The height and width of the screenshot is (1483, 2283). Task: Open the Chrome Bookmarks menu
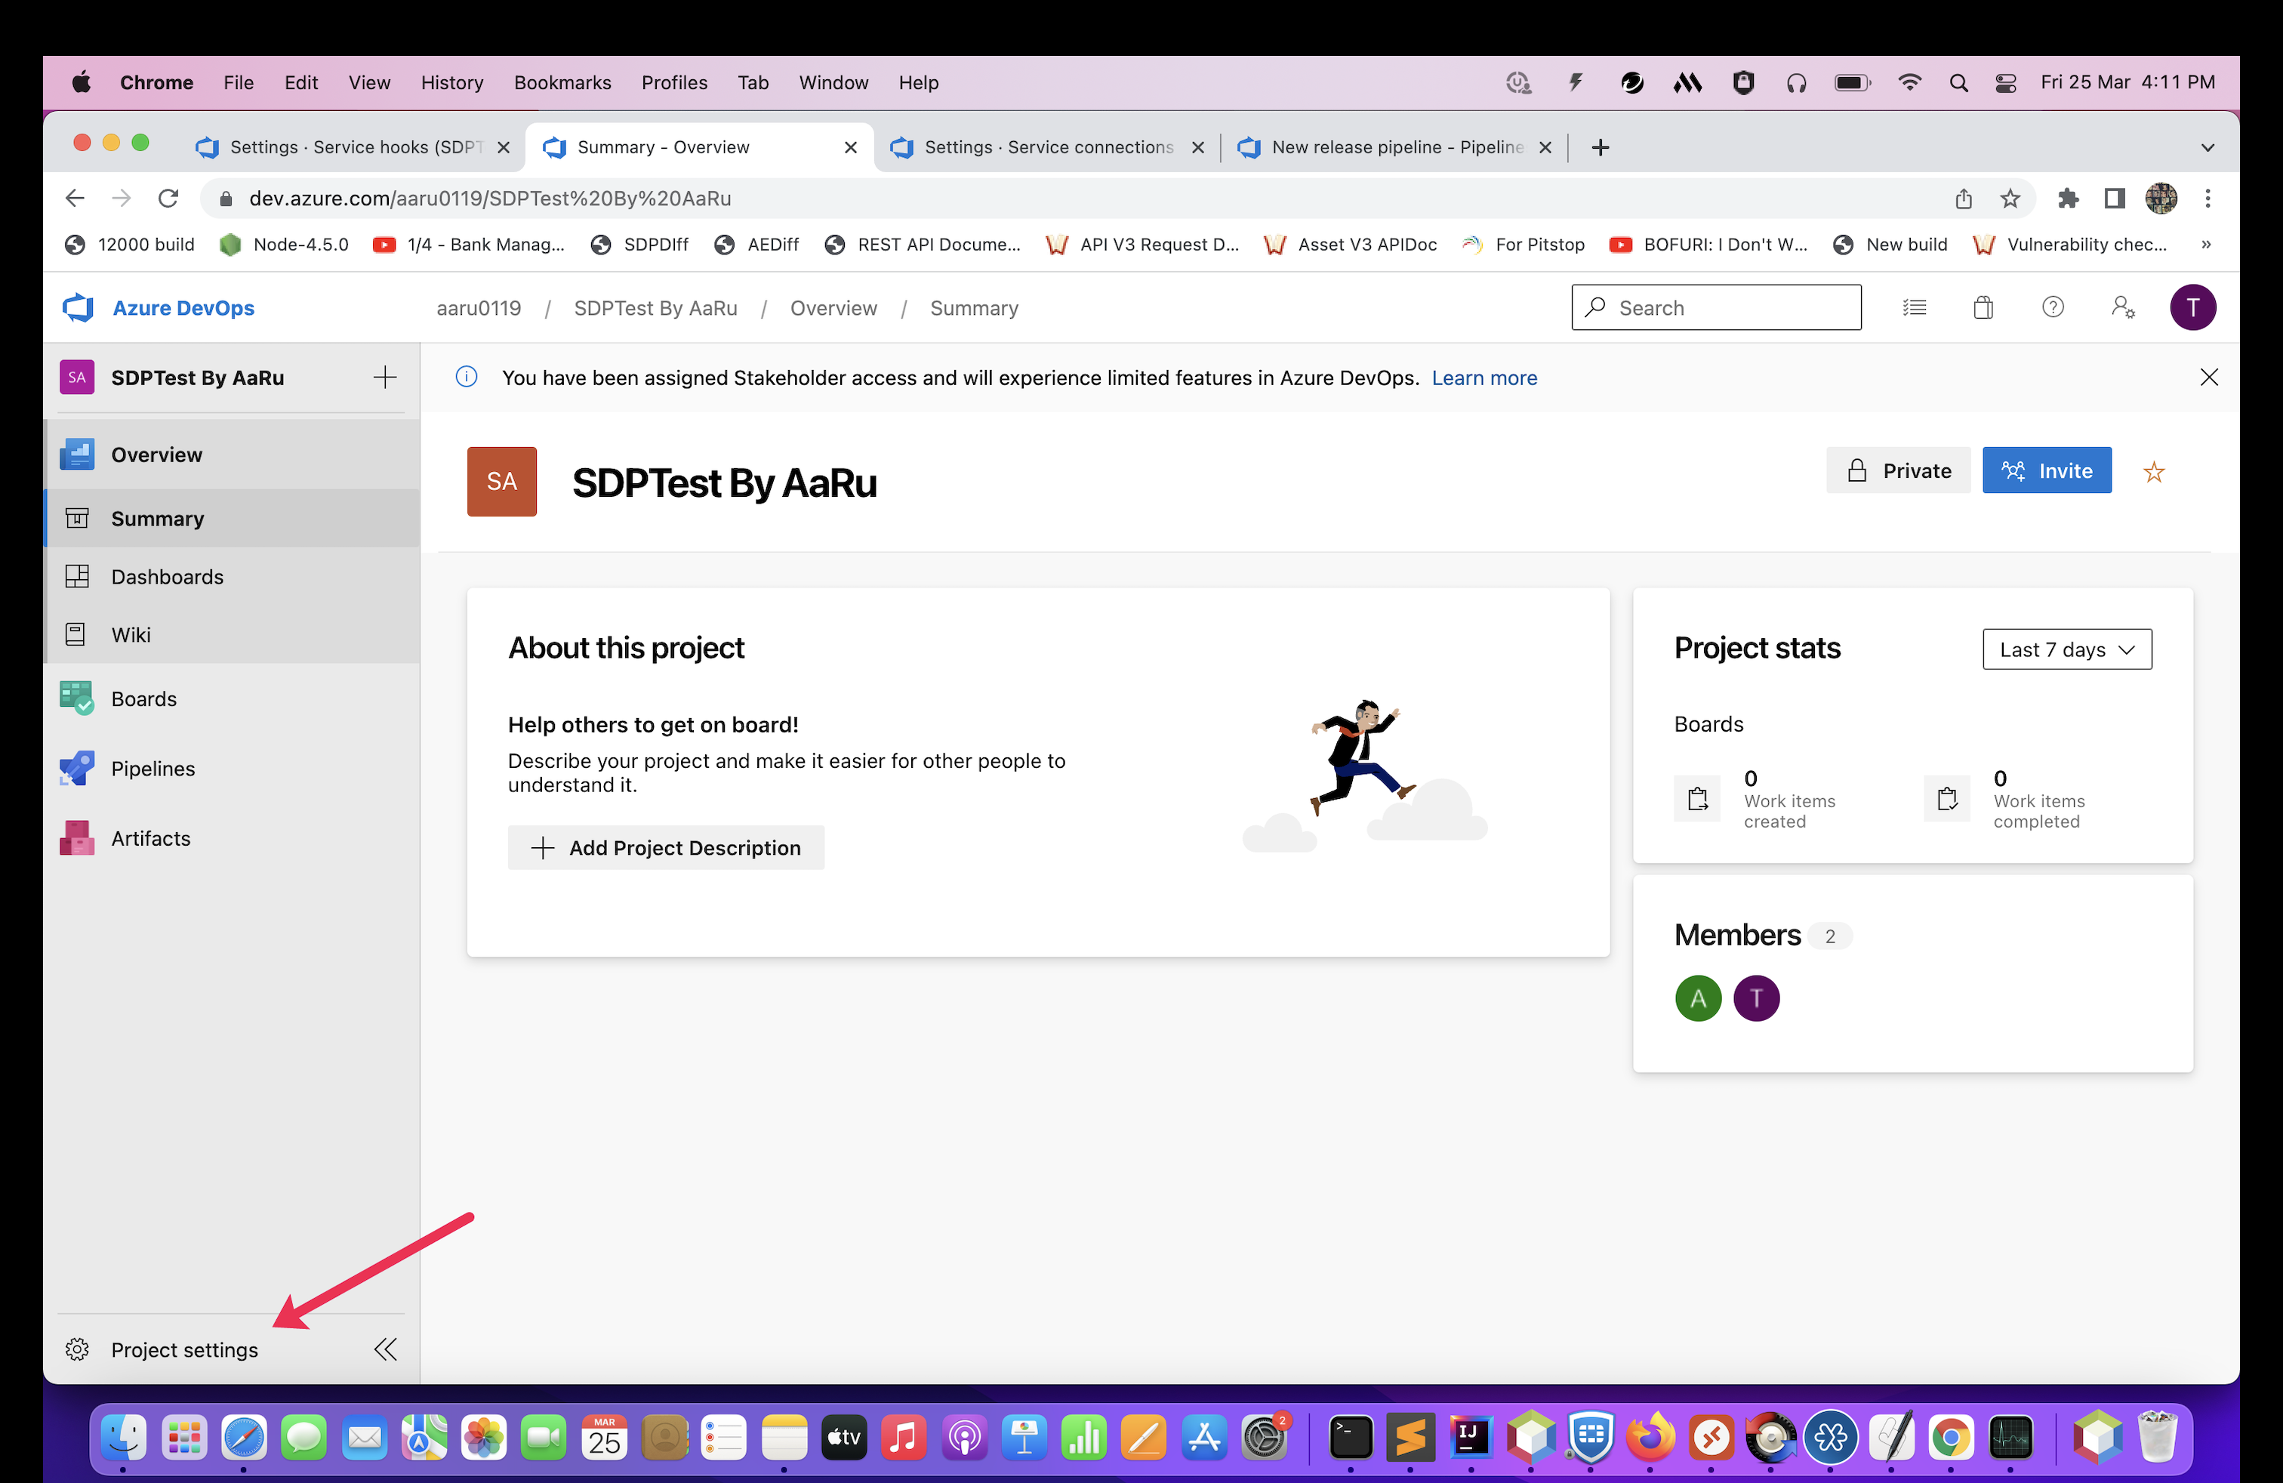pos(561,82)
